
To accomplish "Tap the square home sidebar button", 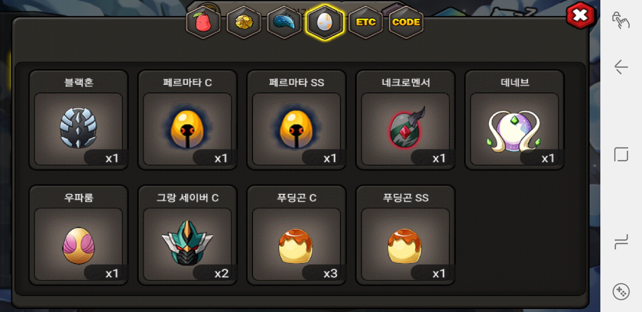I will point(621,154).
